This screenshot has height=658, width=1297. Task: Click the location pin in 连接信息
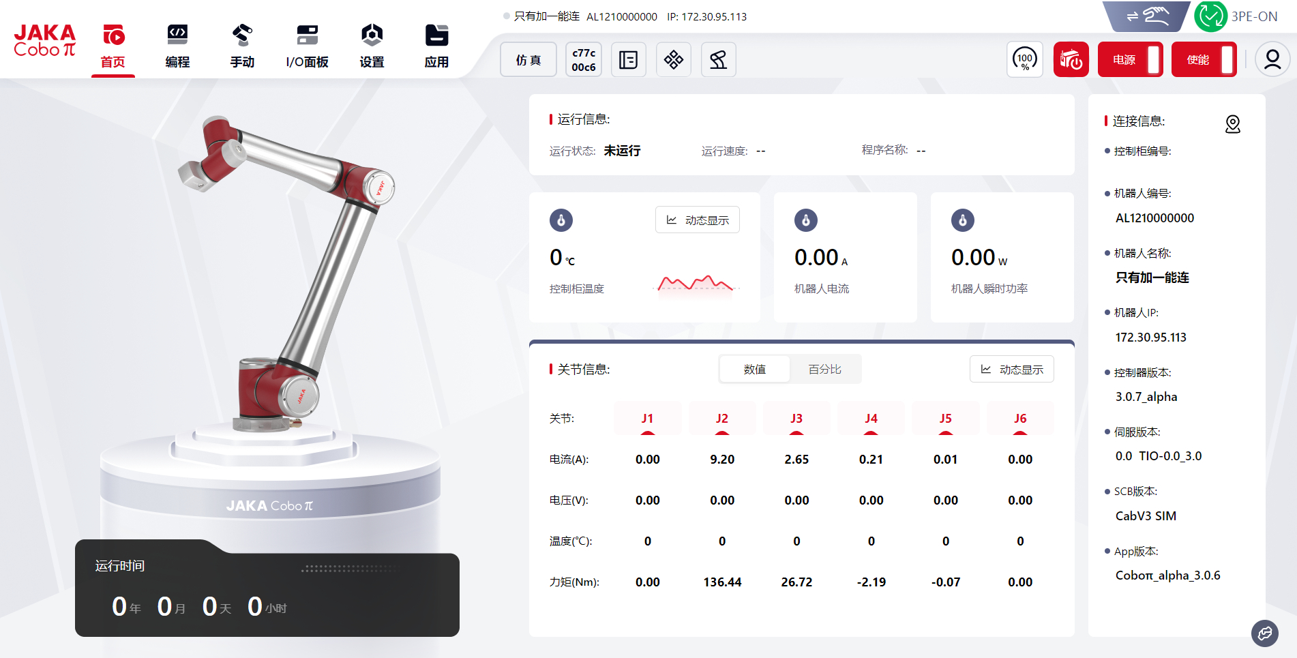[1232, 124]
